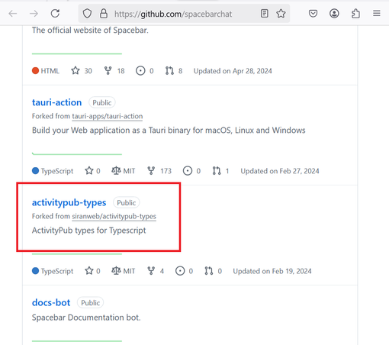Open the tracking protection shield icon
Screen dimensions: 389x345
pyautogui.click(x=87, y=14)
